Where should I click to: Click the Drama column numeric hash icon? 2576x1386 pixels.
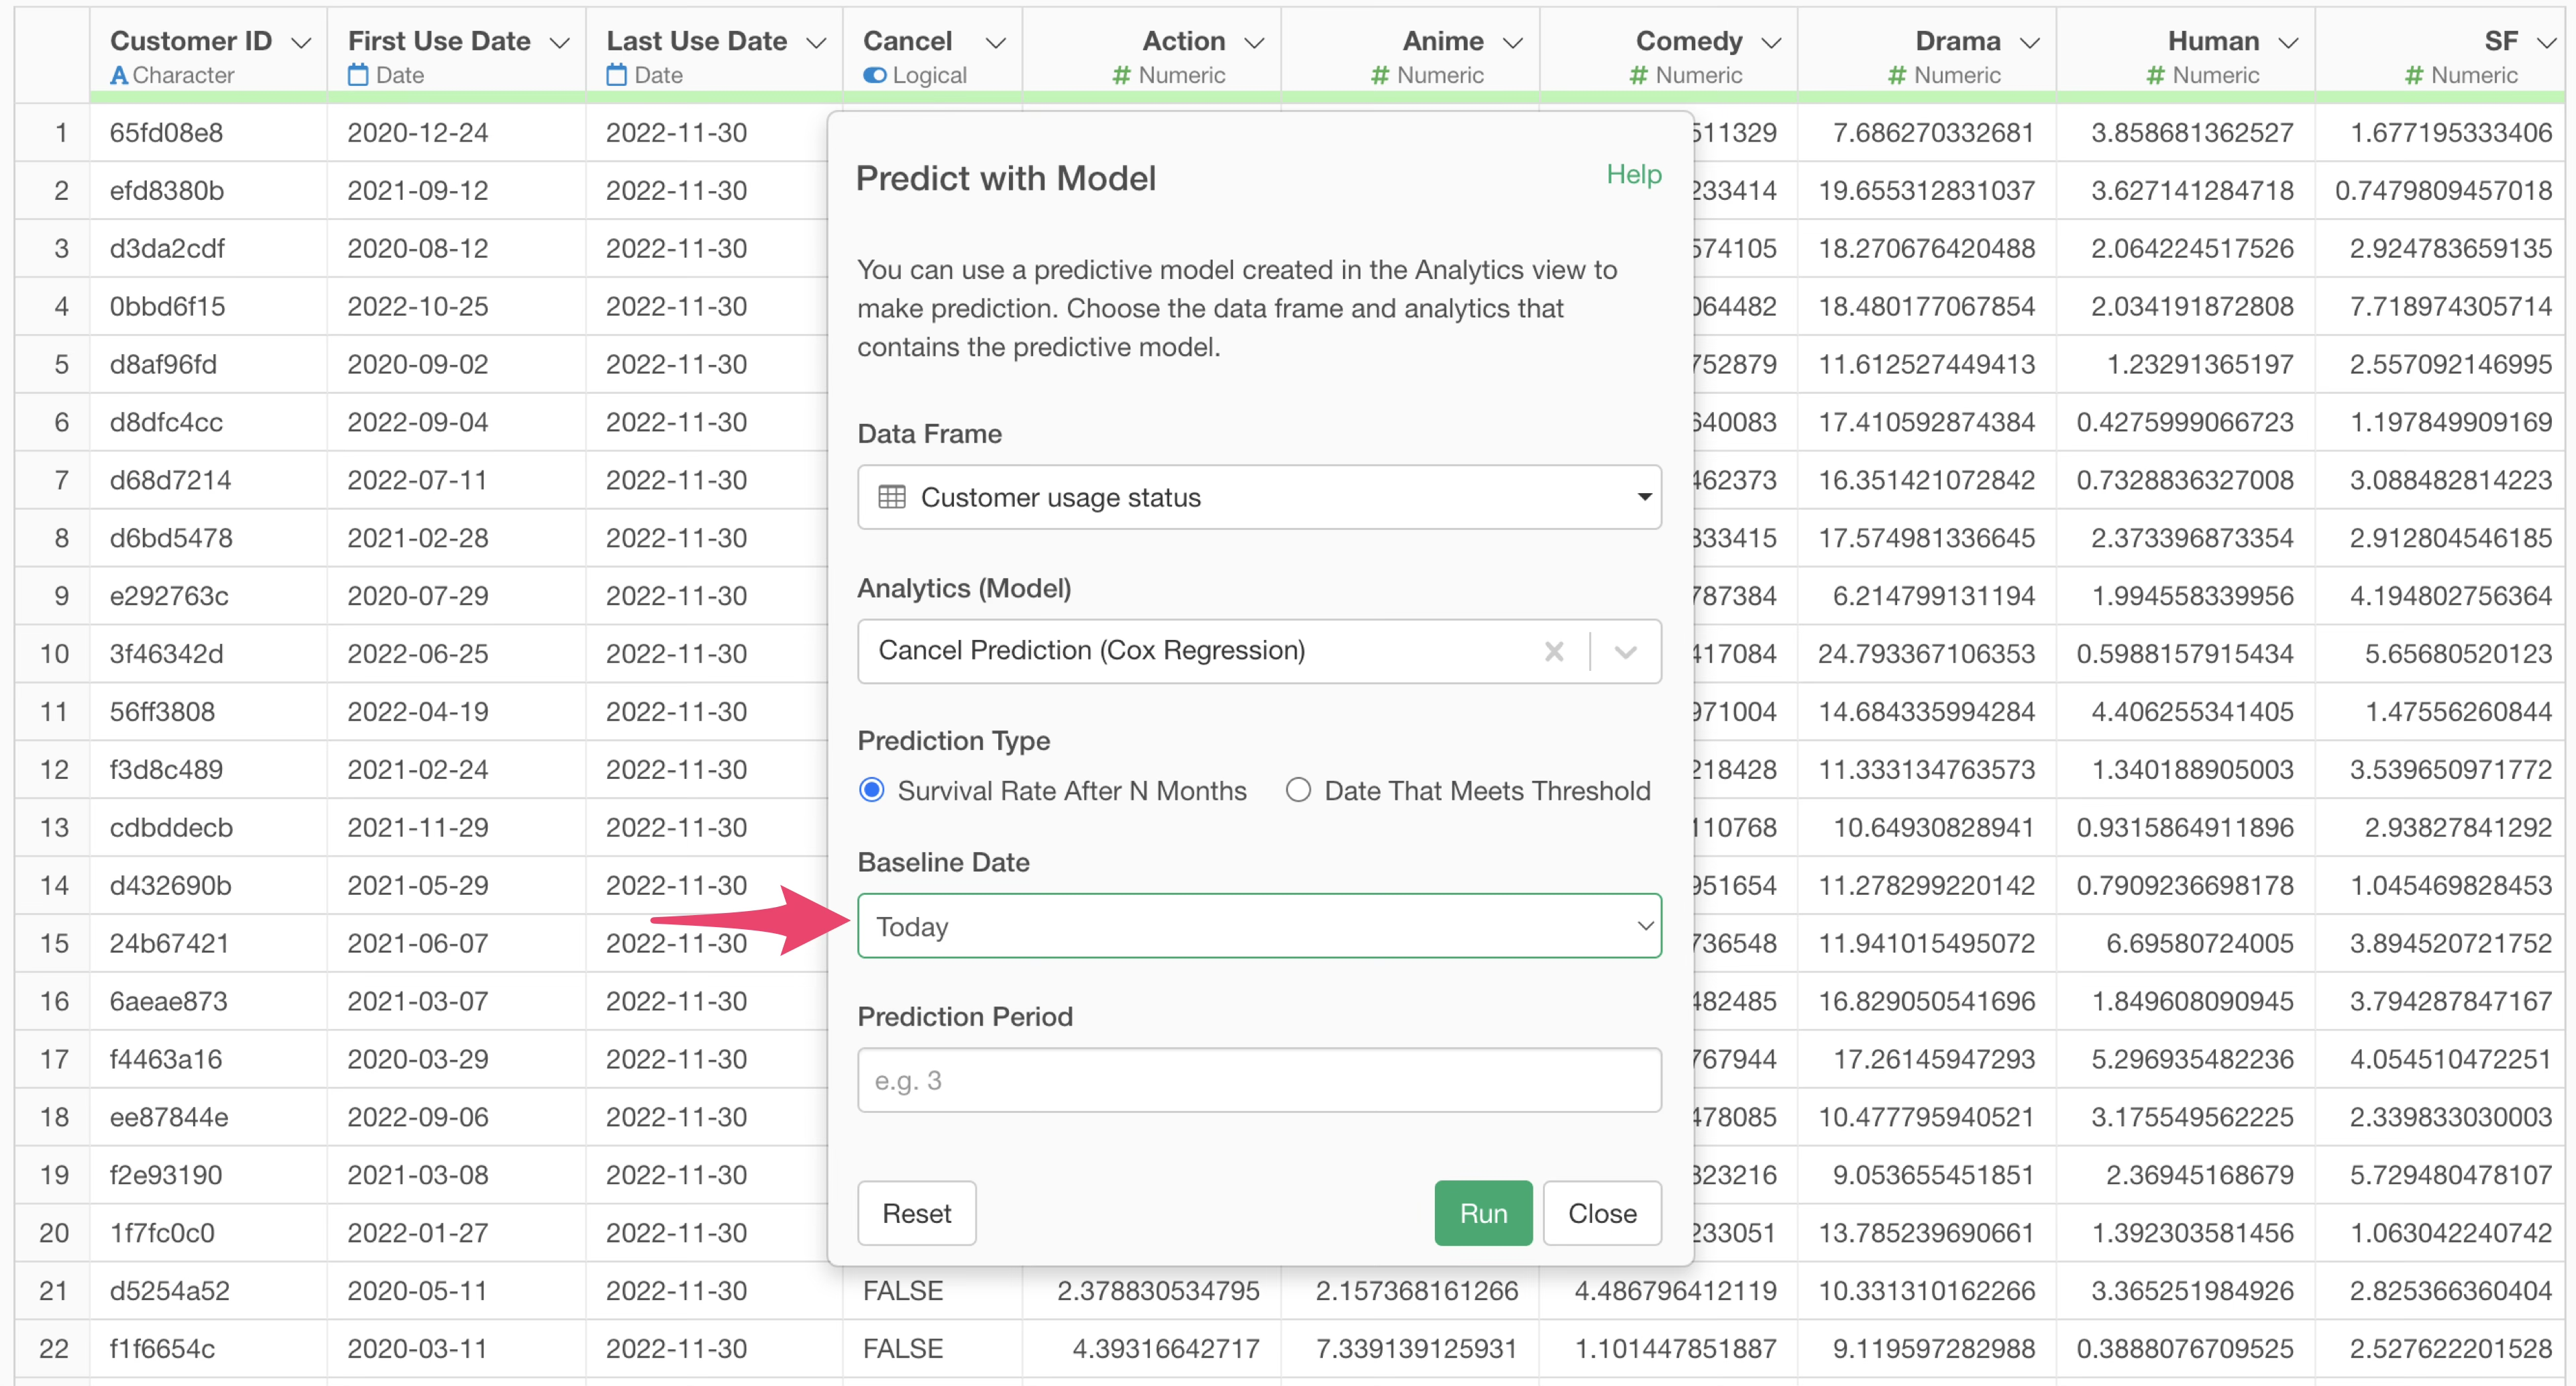[1896, 75]
